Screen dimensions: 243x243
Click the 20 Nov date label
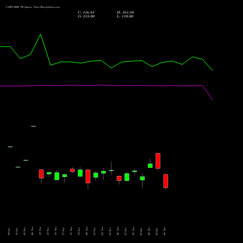coord(87,231)
